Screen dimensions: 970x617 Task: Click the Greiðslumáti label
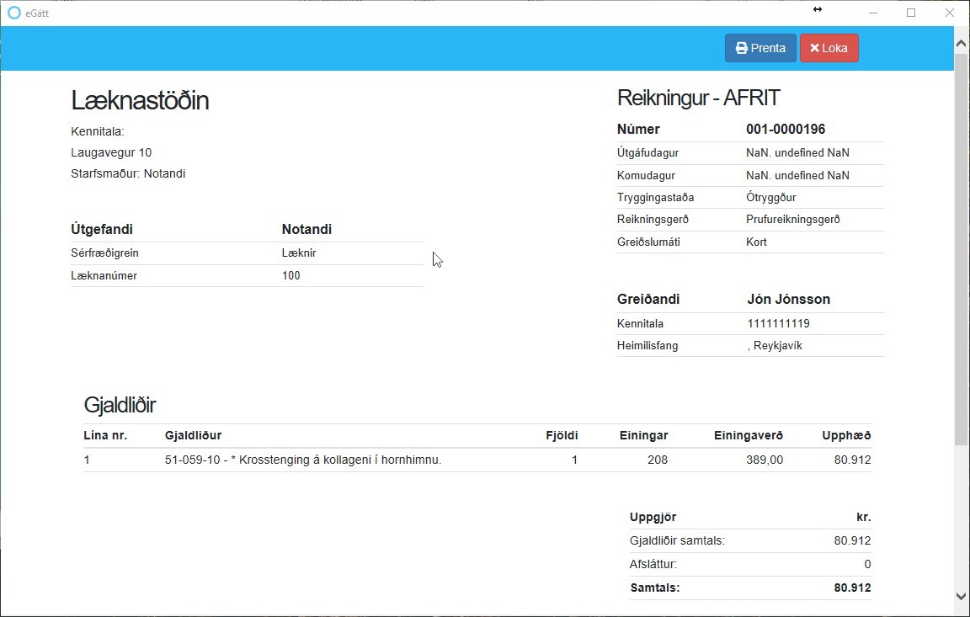click(648, 242)
